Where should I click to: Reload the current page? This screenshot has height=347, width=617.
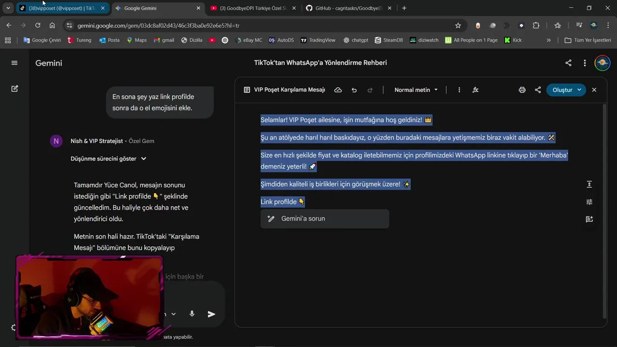pyautogui.click(x=38, y=26)
